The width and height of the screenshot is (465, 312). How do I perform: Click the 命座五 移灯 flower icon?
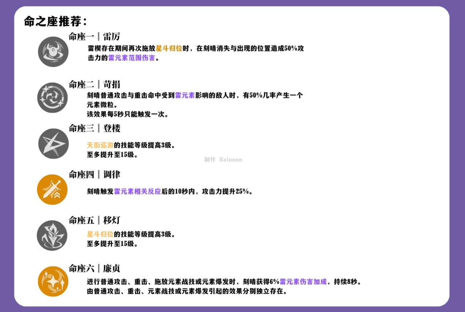pyautogui.click(x=52, y=235)
